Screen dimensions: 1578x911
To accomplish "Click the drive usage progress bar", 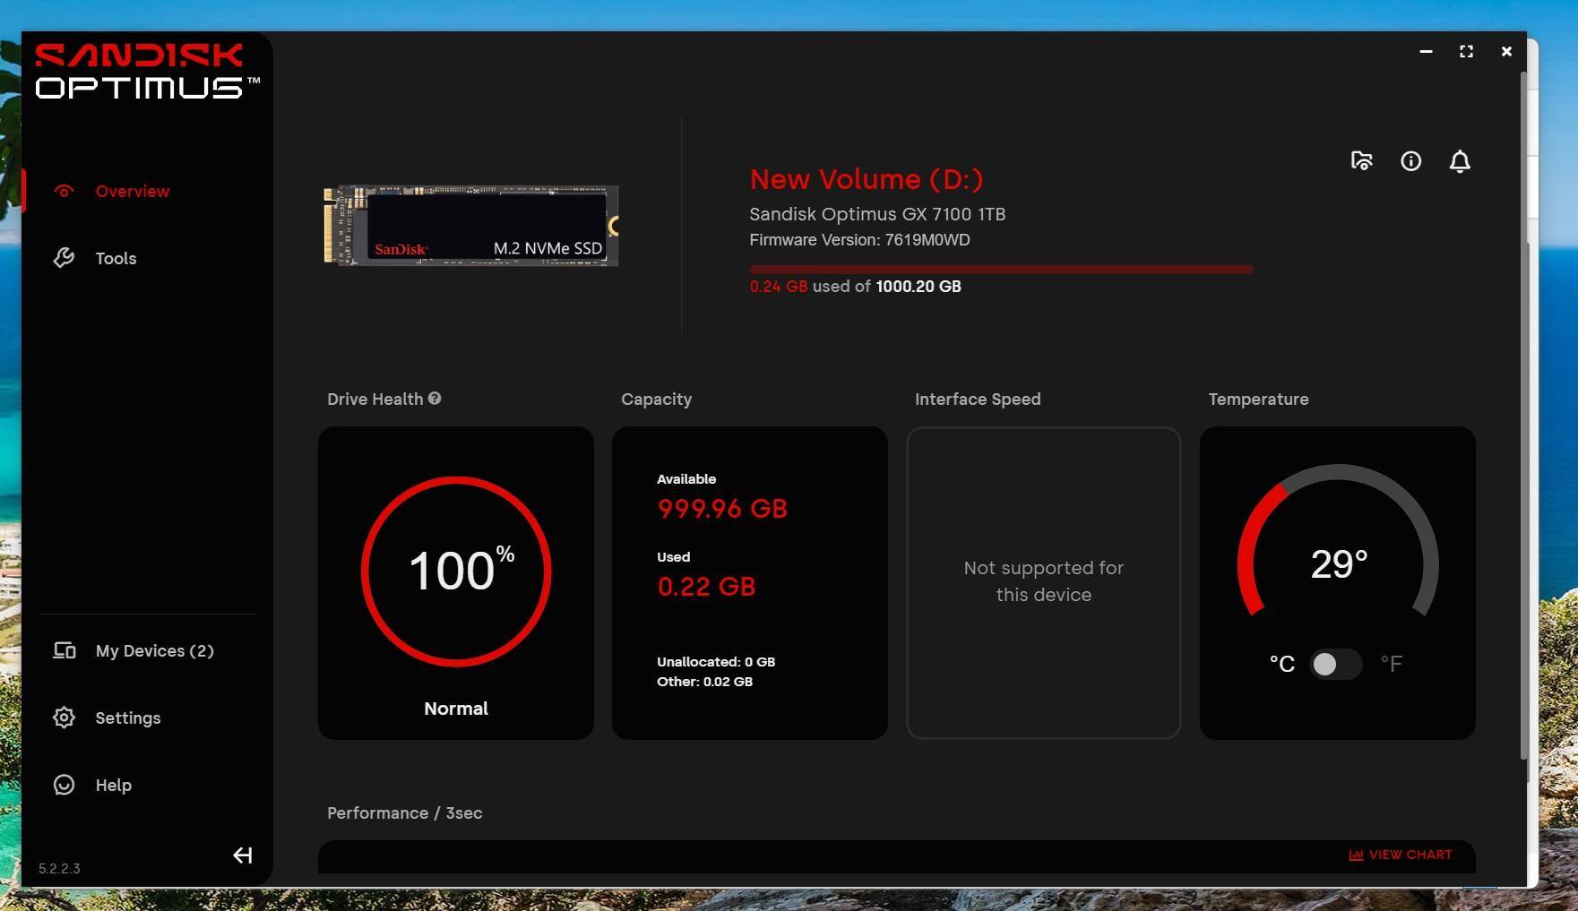I will (1001, 269).
